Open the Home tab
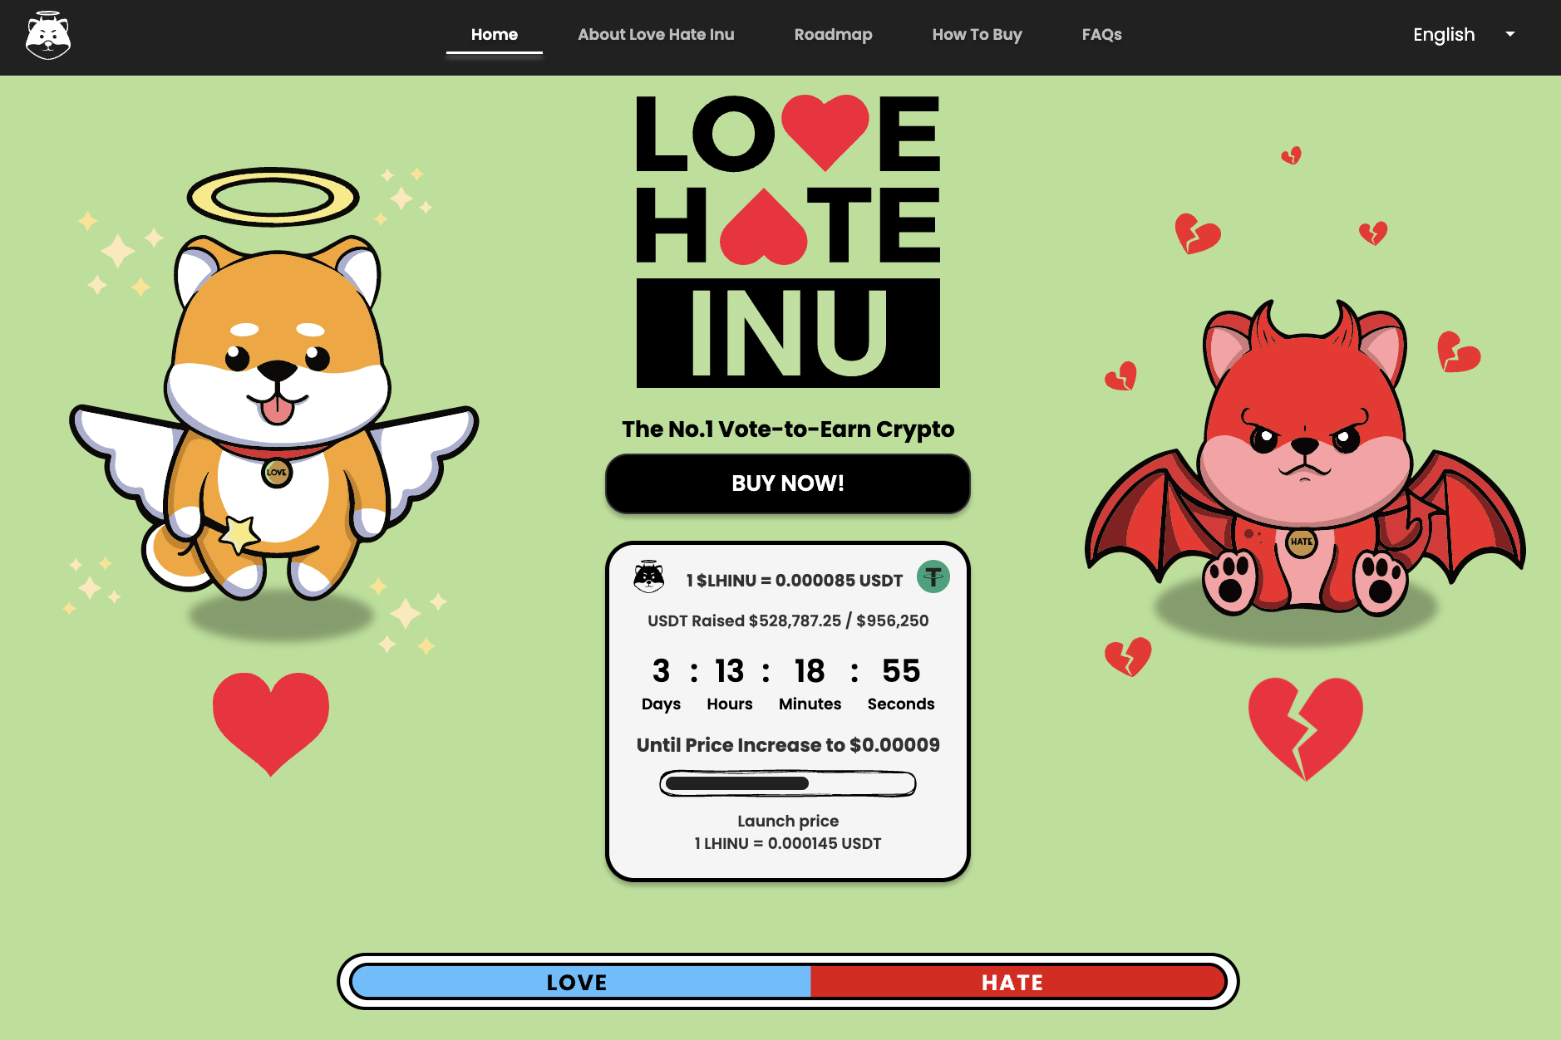 495,35
